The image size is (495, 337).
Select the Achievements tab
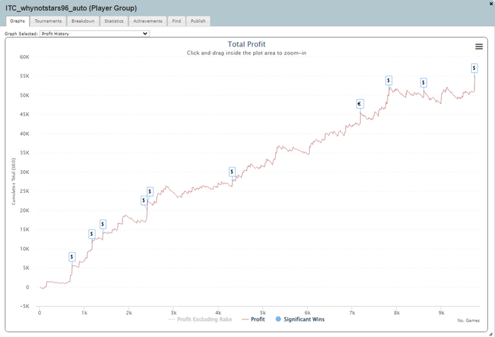tap(148, 21)
